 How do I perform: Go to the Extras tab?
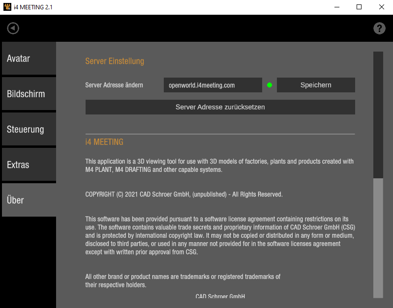tap(29, 165)
